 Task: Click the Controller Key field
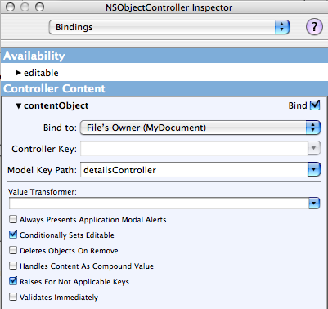click(194, 149)
